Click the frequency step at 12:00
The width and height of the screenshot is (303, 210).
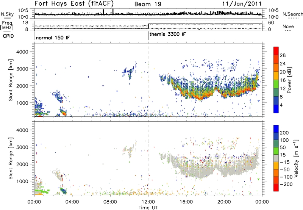[x=148, y=26]
